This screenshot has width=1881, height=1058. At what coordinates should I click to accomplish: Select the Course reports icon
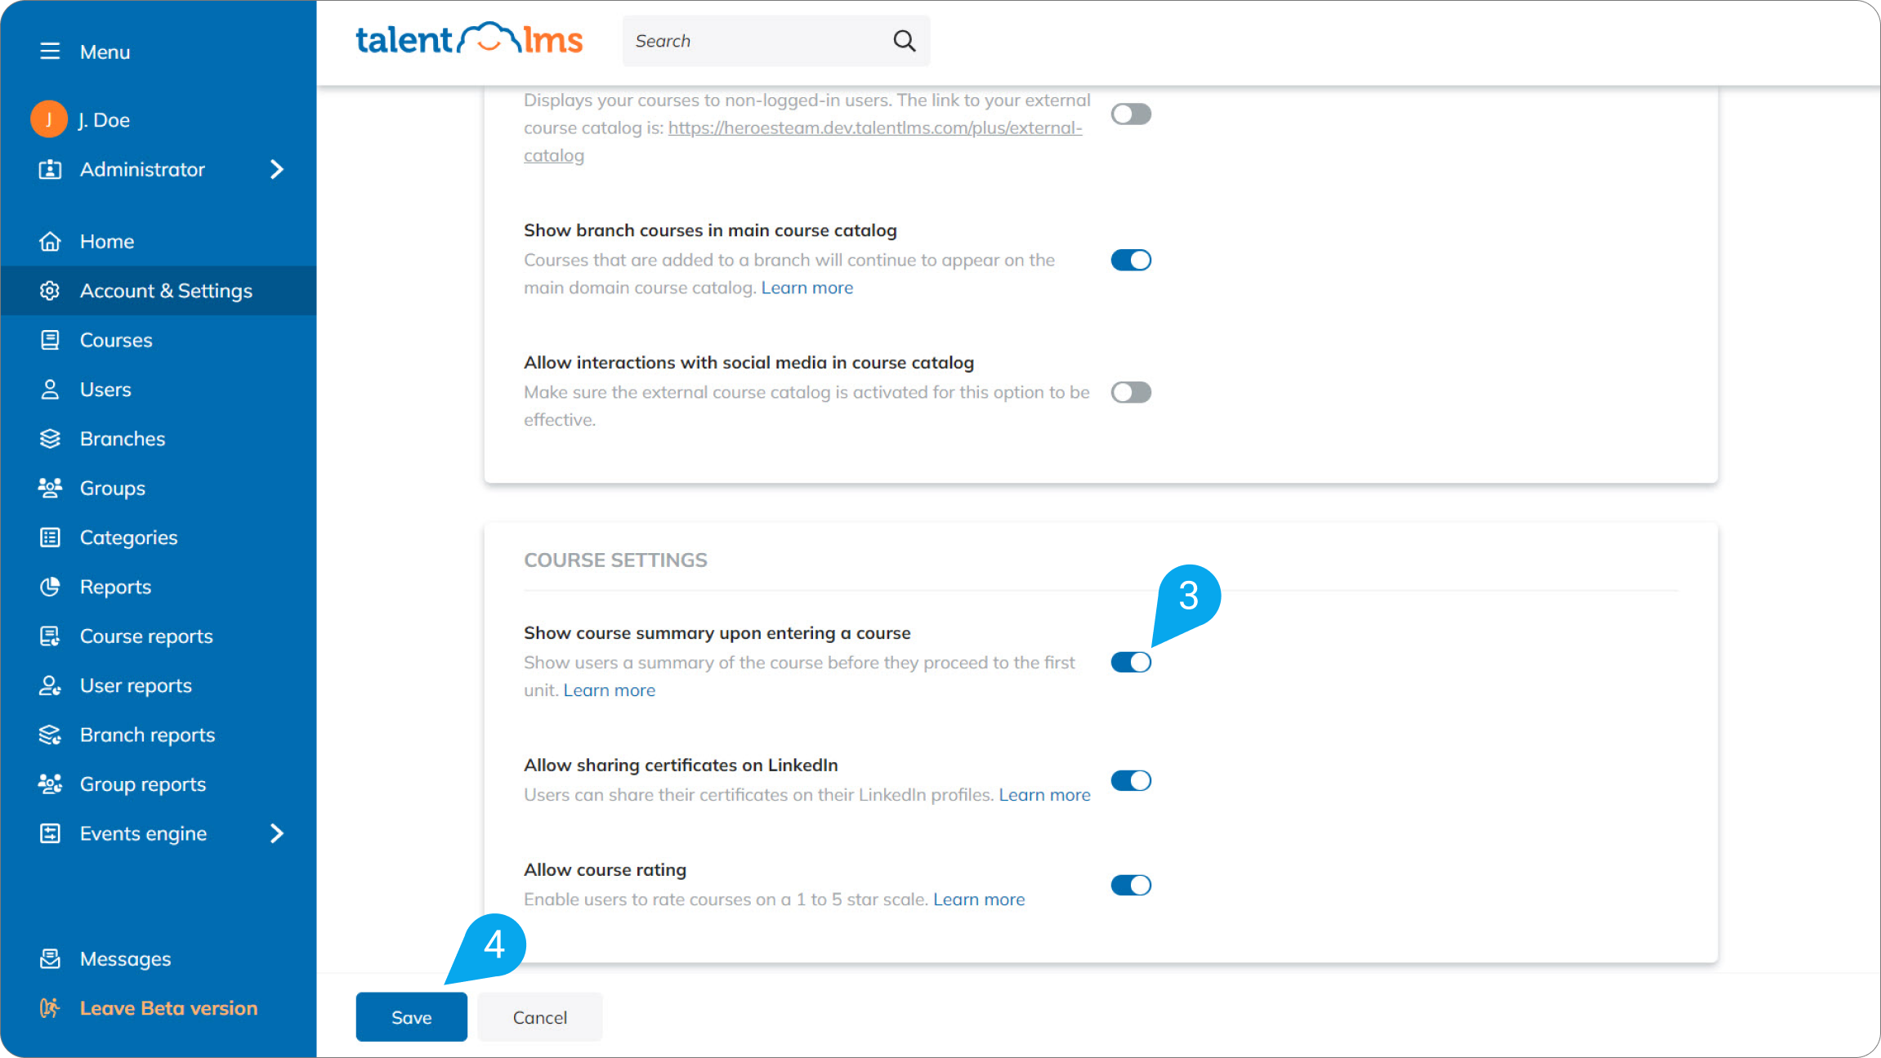tap(50, 636)
